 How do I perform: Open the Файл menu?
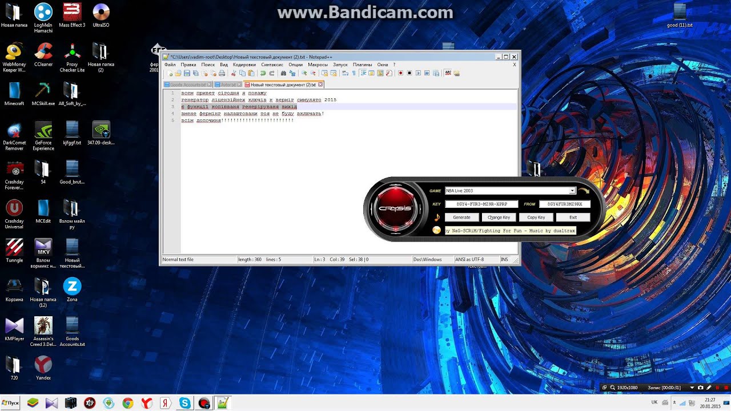coord(170,65)
